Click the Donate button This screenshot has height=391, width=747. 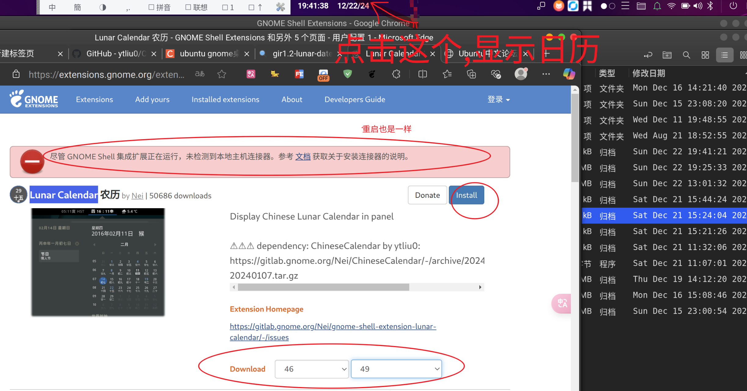pos(427,195)
